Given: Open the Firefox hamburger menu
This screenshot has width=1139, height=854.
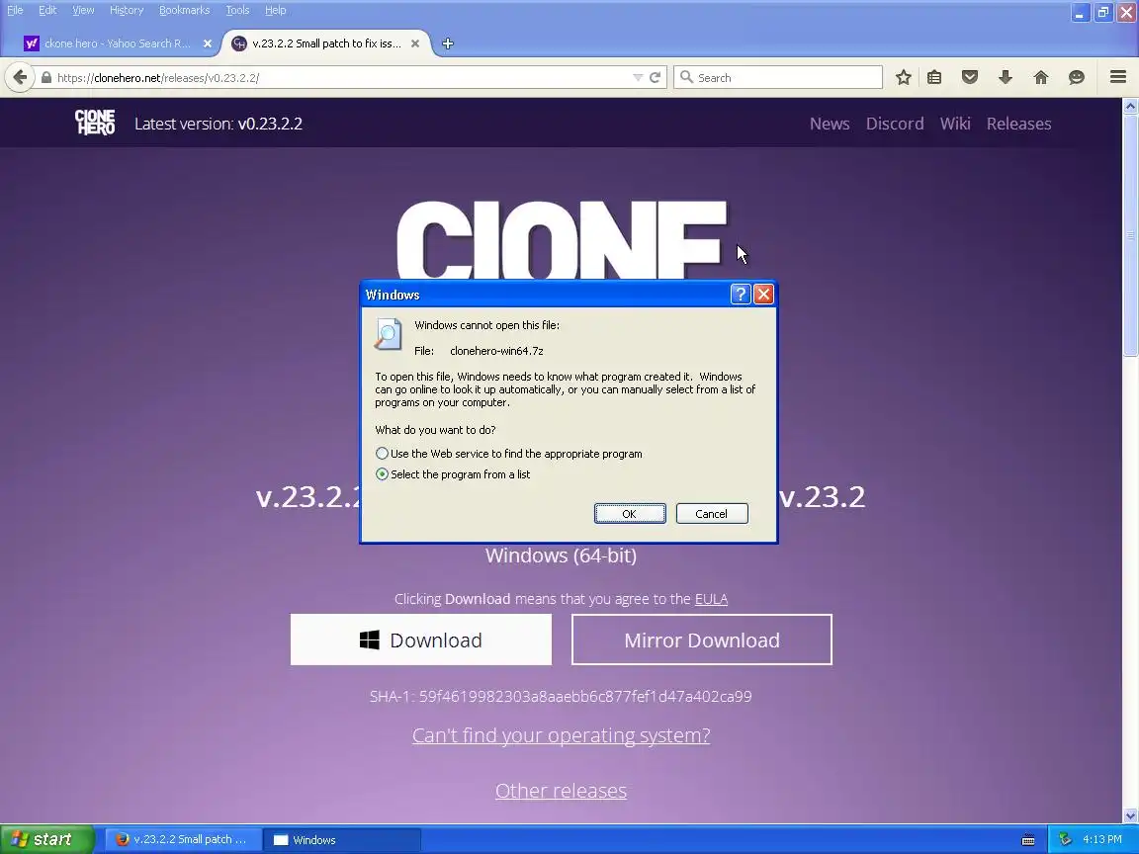Looking at the screenshot, I should tap(1118, 77).
